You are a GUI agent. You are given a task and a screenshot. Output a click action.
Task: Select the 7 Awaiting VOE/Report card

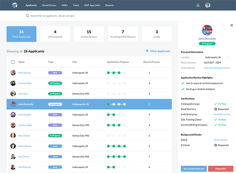(123, 34)
